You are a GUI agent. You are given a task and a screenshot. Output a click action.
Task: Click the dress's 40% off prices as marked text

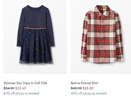pos(21,93)
